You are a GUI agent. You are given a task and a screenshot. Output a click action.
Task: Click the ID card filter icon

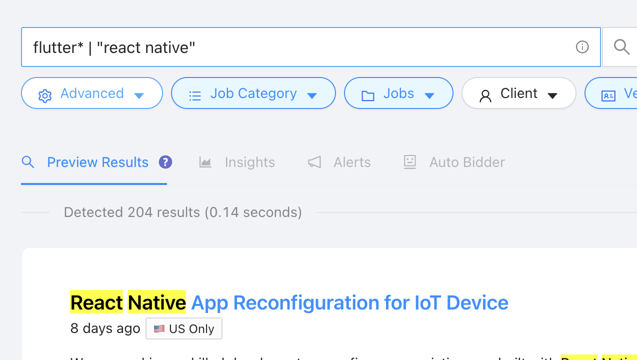point(608,95)
